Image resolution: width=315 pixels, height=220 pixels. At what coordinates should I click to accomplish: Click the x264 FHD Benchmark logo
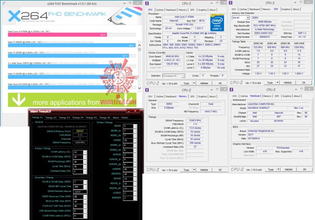pyautogui.click(x=57, y=16)
